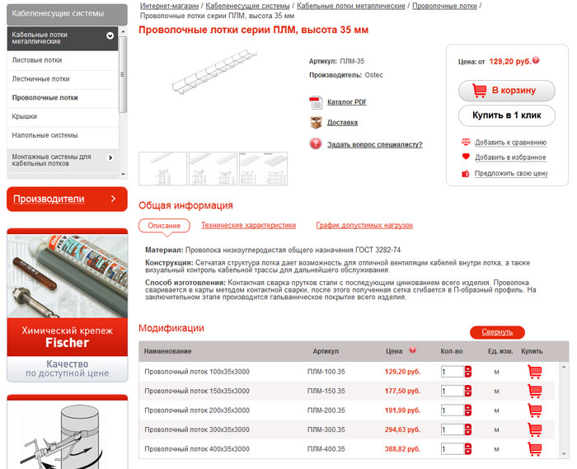This screenshot has width=577, height=469.
Task: Open third product drawing thumbnail
Action: tap(263, 168)
